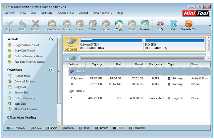
Task: Collapse the Wizards section chevron
Action: click(52, 39)
